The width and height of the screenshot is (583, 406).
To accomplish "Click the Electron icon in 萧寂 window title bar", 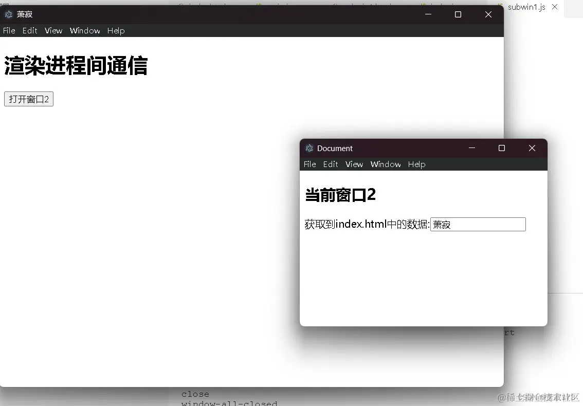I will pos(8,14).
